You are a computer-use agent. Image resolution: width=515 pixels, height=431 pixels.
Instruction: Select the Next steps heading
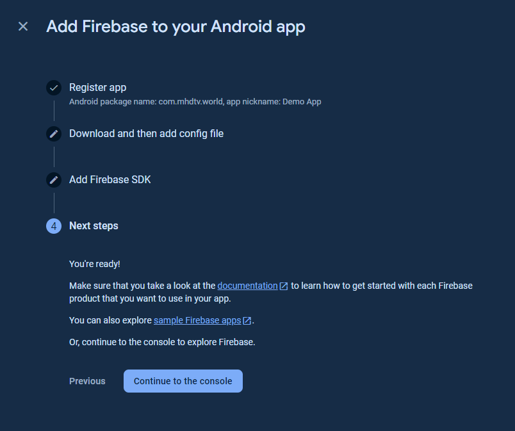click(x=94, y=226)
